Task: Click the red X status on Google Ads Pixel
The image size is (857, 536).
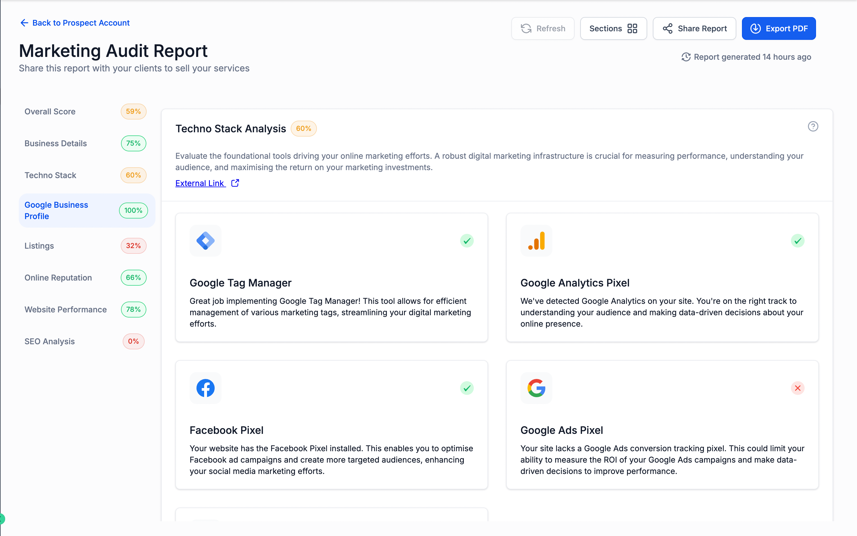Action: pos(797,388)
